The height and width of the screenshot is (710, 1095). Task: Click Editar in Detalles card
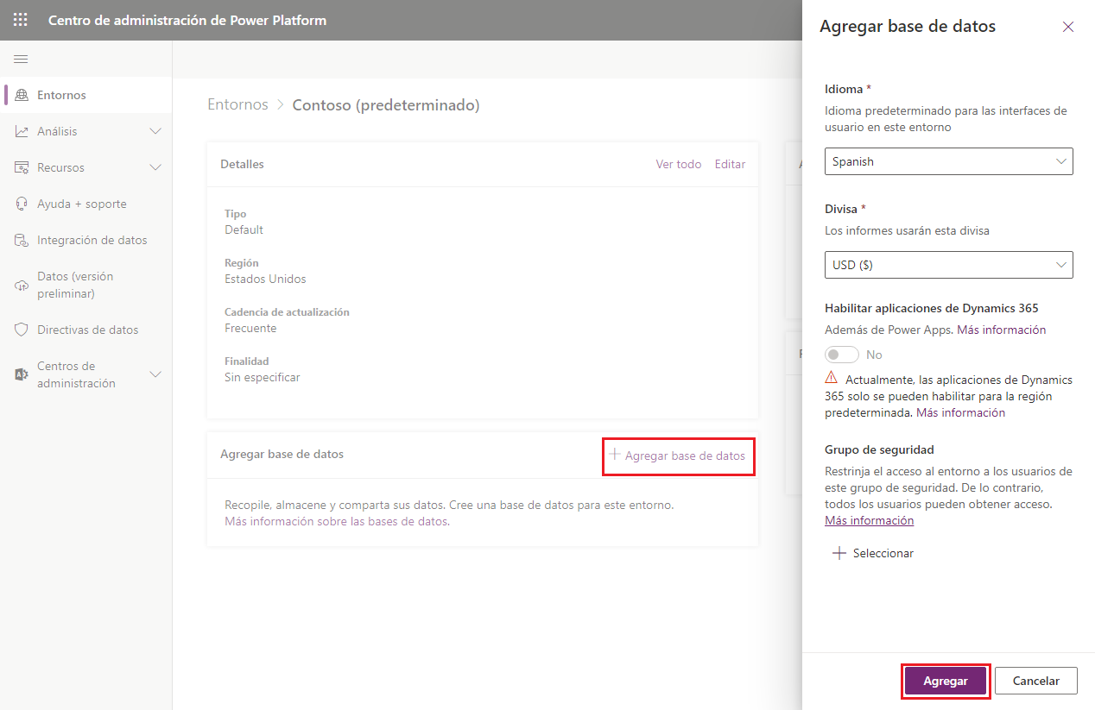point(730,164)
